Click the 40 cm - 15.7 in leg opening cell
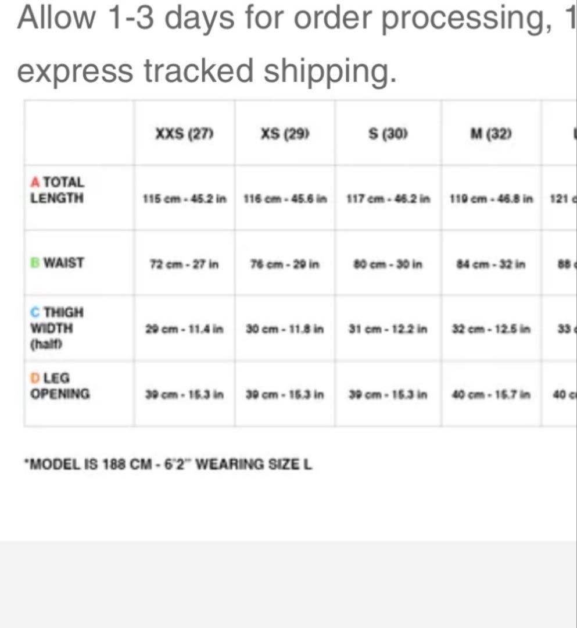The height and width of the screenshot is (628, 577). [x=491, y=394]
